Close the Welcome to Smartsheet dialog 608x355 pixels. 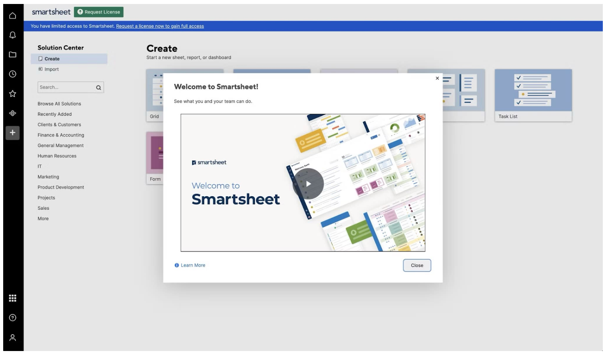(x=417, y=265)
